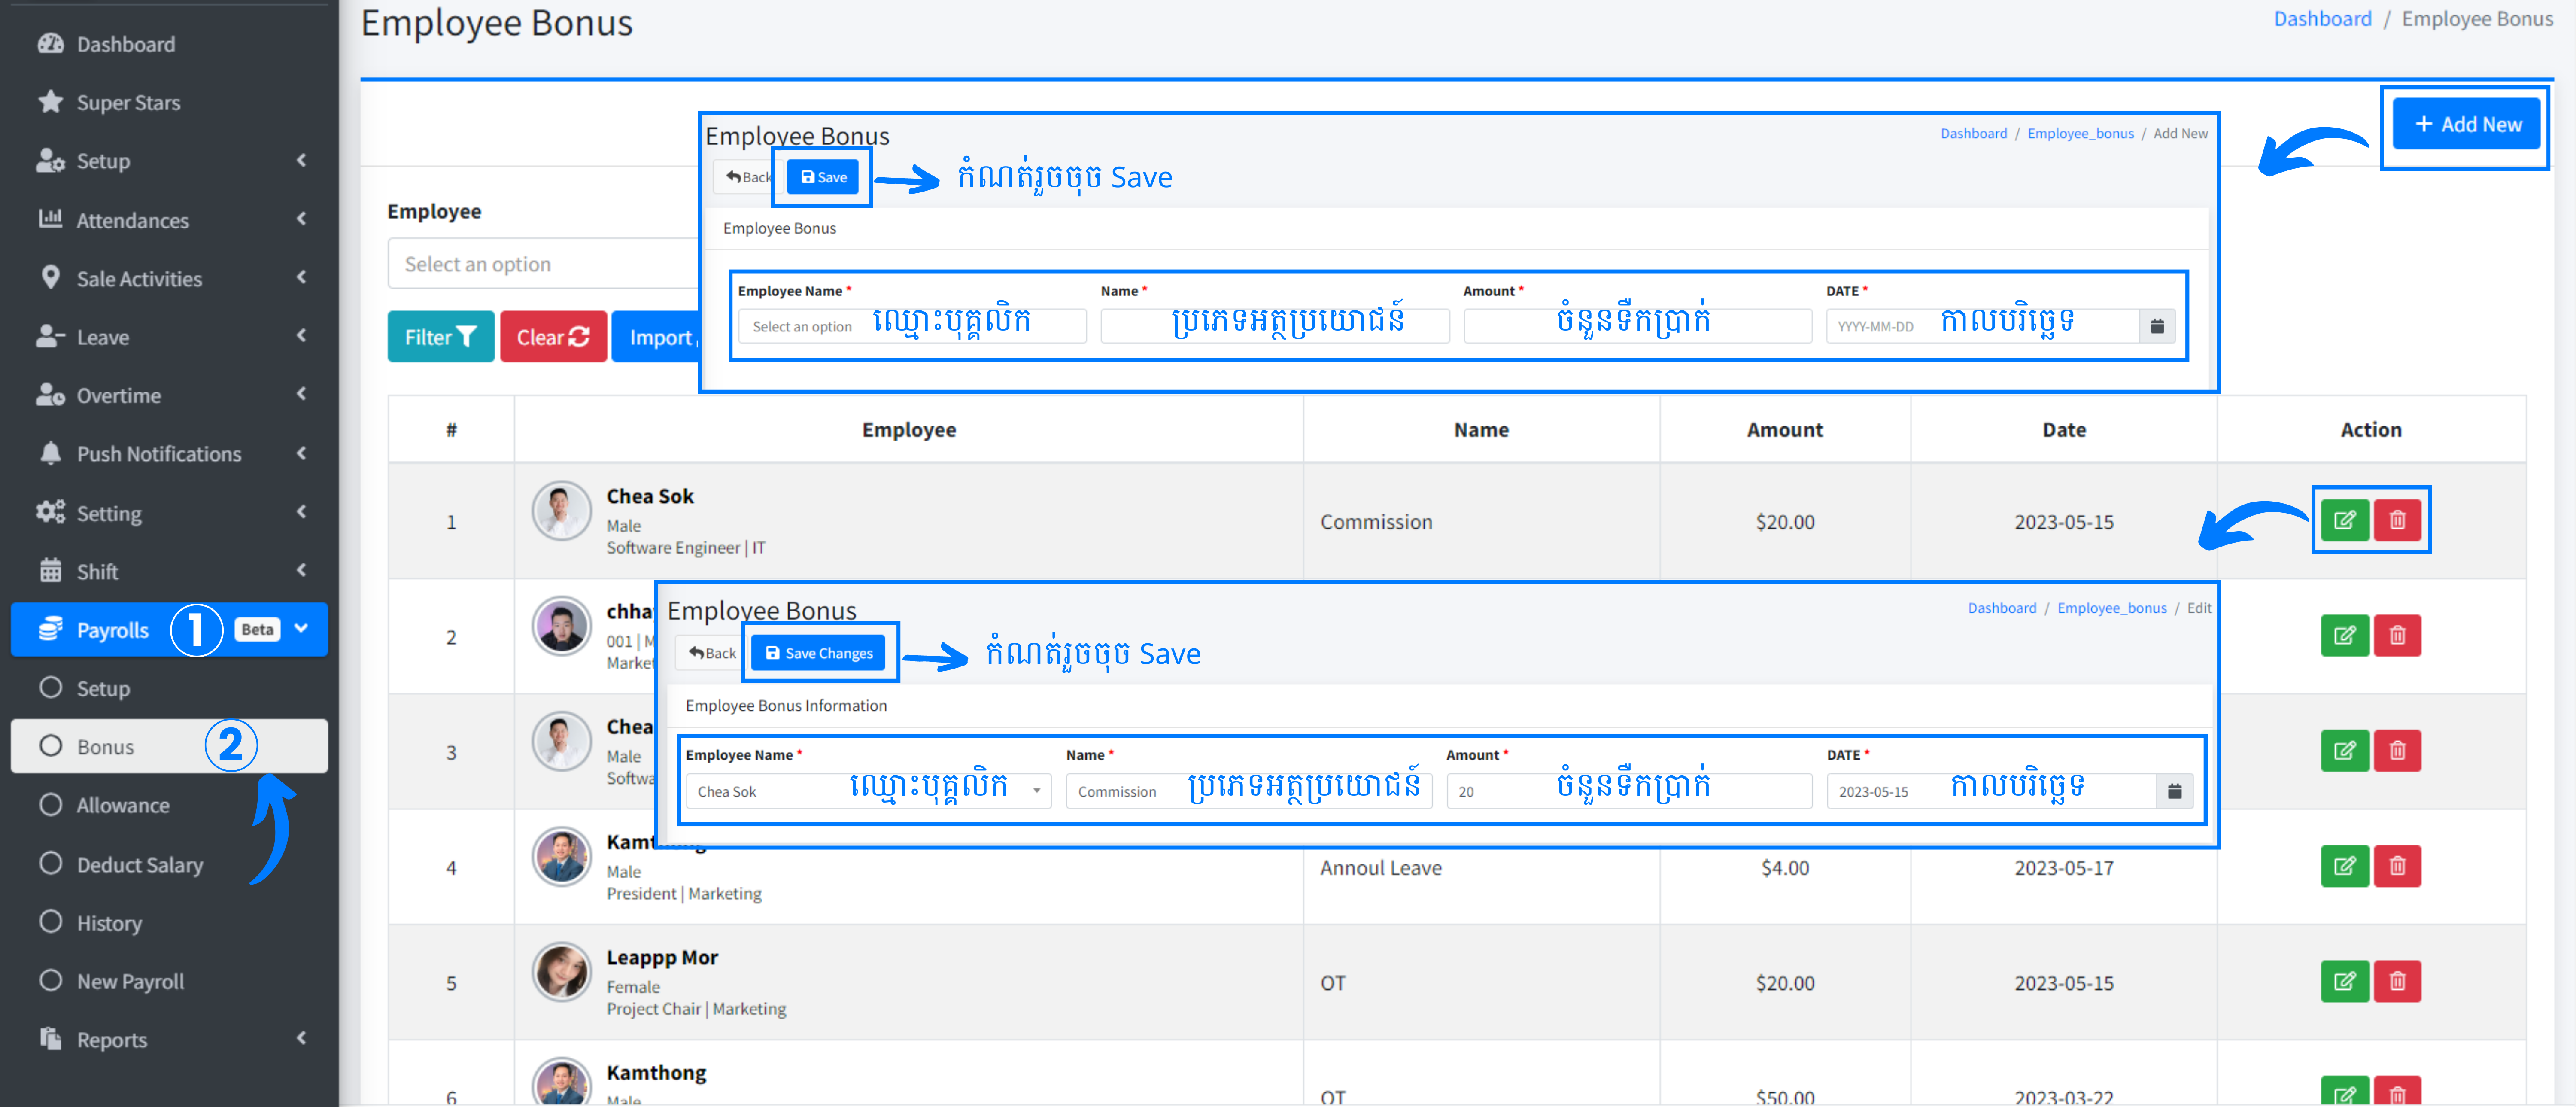This screenshot has width=2576, height=1107.
Task: Click Save in the Add New panel
Action: pos(823,177)
